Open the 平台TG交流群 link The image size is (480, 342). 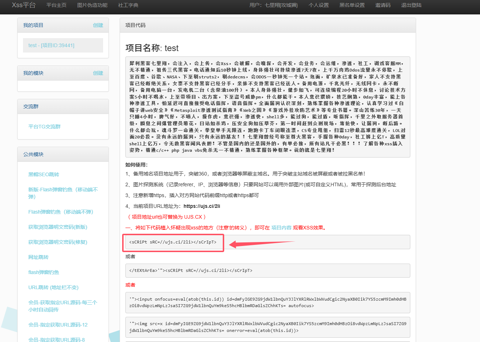coord(45,127)
